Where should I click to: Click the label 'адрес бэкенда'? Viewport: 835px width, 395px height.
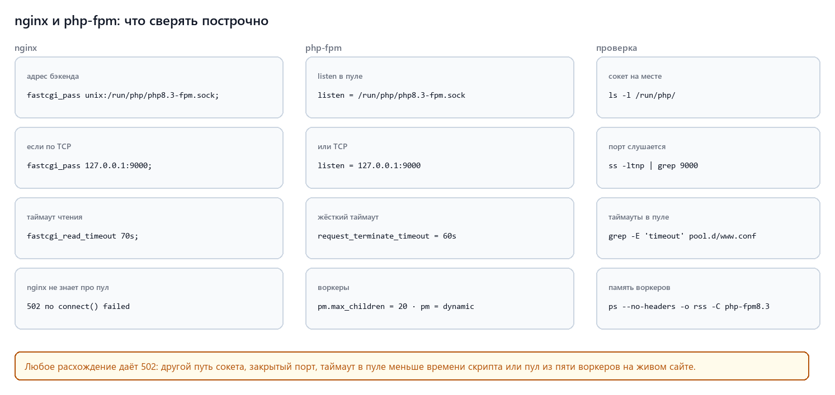point(53,77)
